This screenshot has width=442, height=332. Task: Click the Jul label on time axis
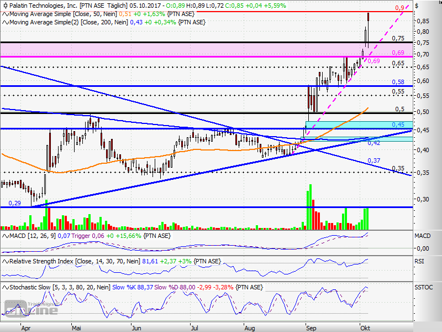194,328
